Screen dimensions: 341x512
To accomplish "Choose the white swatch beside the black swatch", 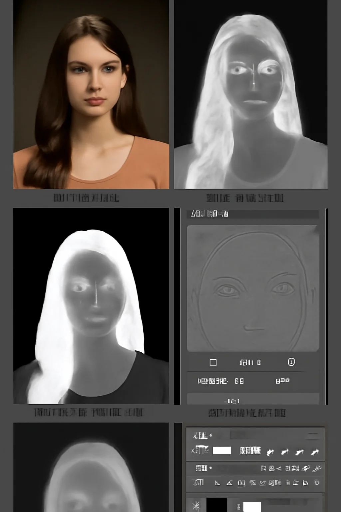I will pyautogui.click(x=252, y=507).
